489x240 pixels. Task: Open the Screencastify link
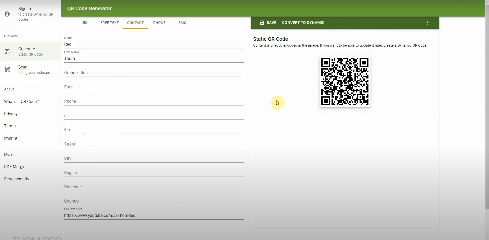[17, 179]
